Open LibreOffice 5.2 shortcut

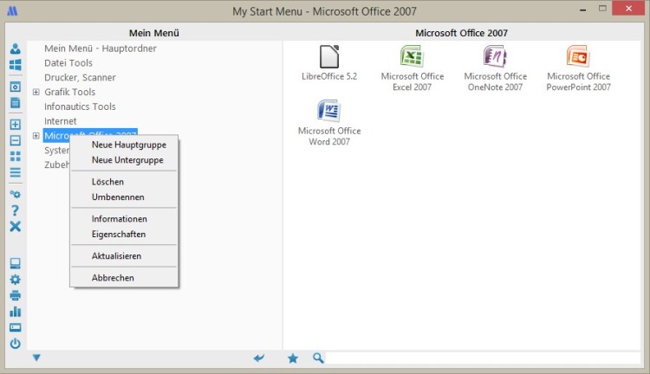point(329,63)
